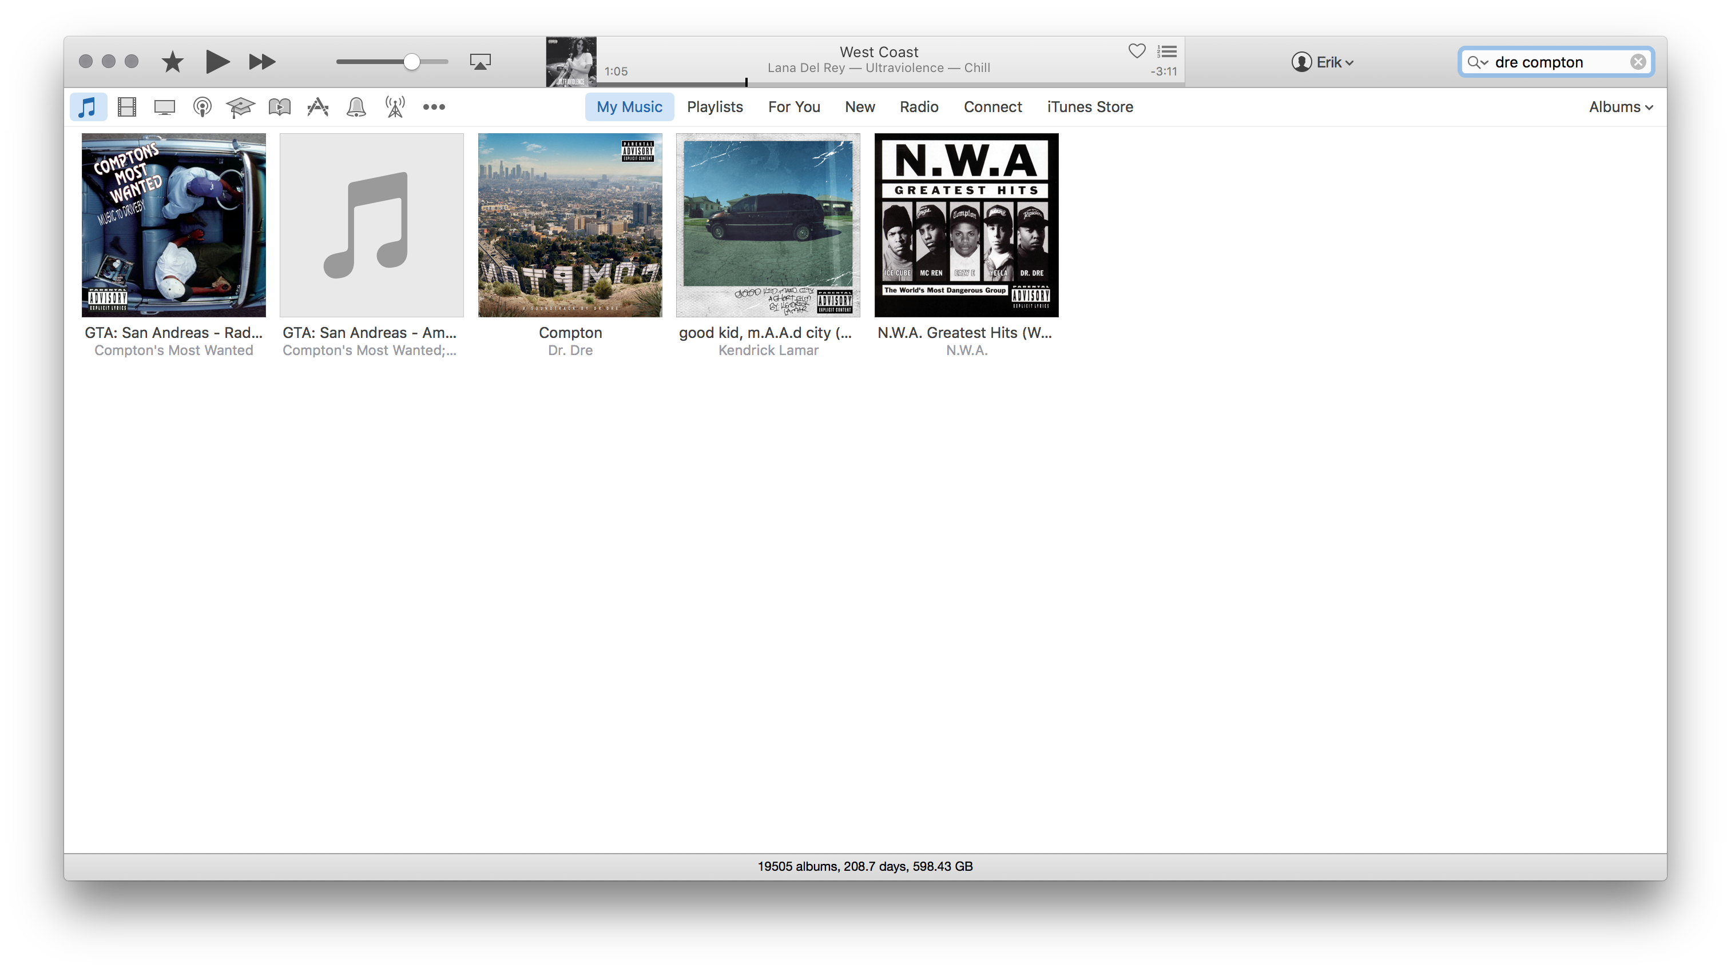Switch to the For You tab
Viewport: 1731px width, 972px height.
pos(793,107)
